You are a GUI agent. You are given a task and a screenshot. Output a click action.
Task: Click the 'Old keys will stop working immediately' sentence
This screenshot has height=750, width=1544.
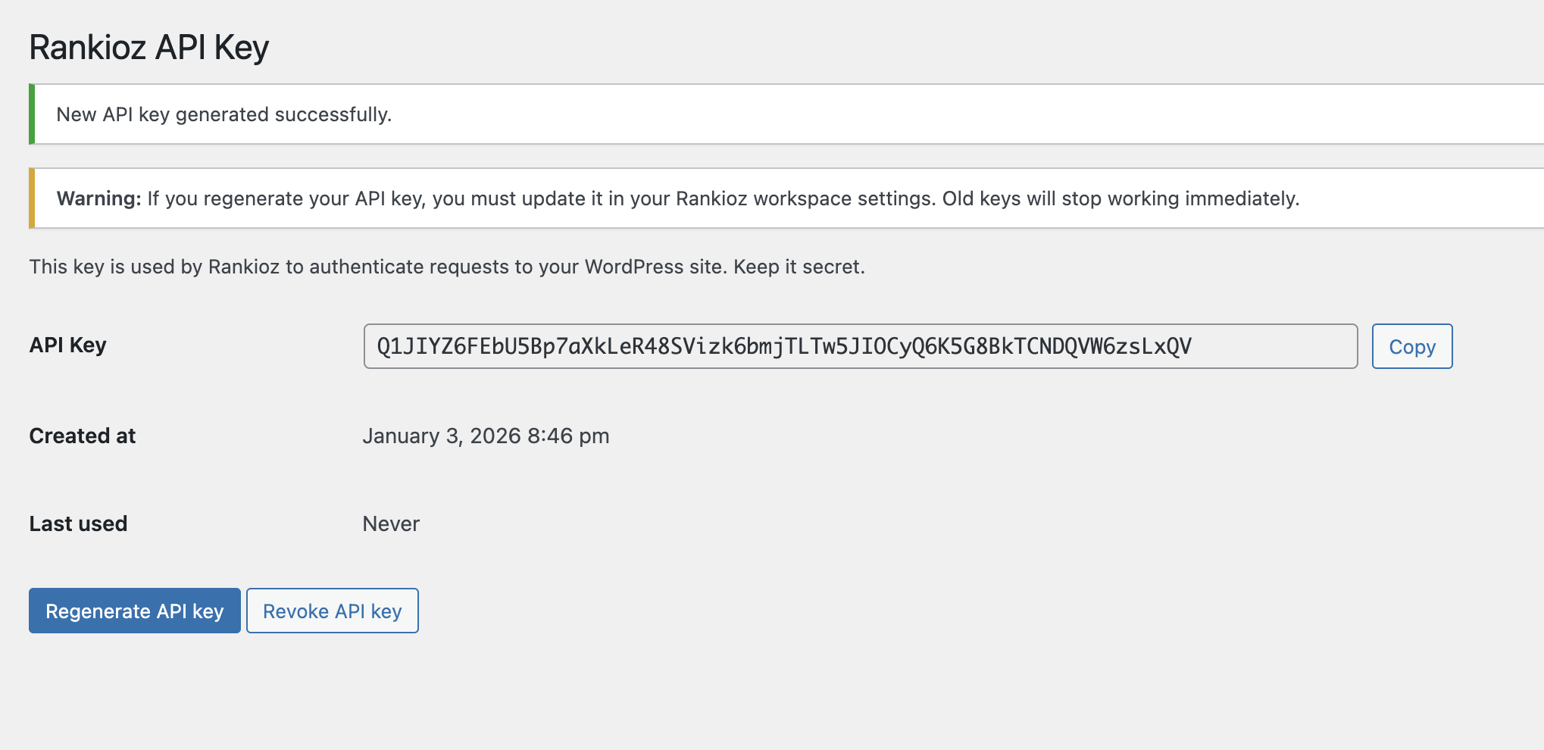pyautogui.click(x=1120, y=198)
